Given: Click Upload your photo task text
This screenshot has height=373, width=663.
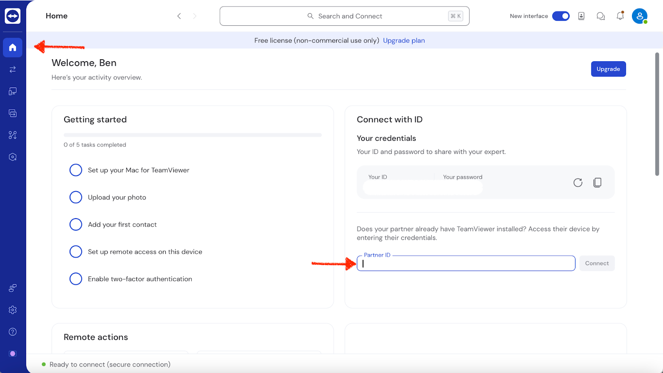Looking at the screenshot, I should coord(117,197).
